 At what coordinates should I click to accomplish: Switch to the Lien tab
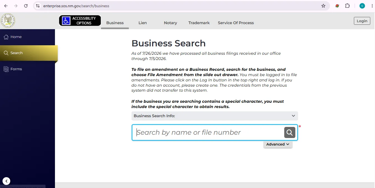[x=143, y=23]
